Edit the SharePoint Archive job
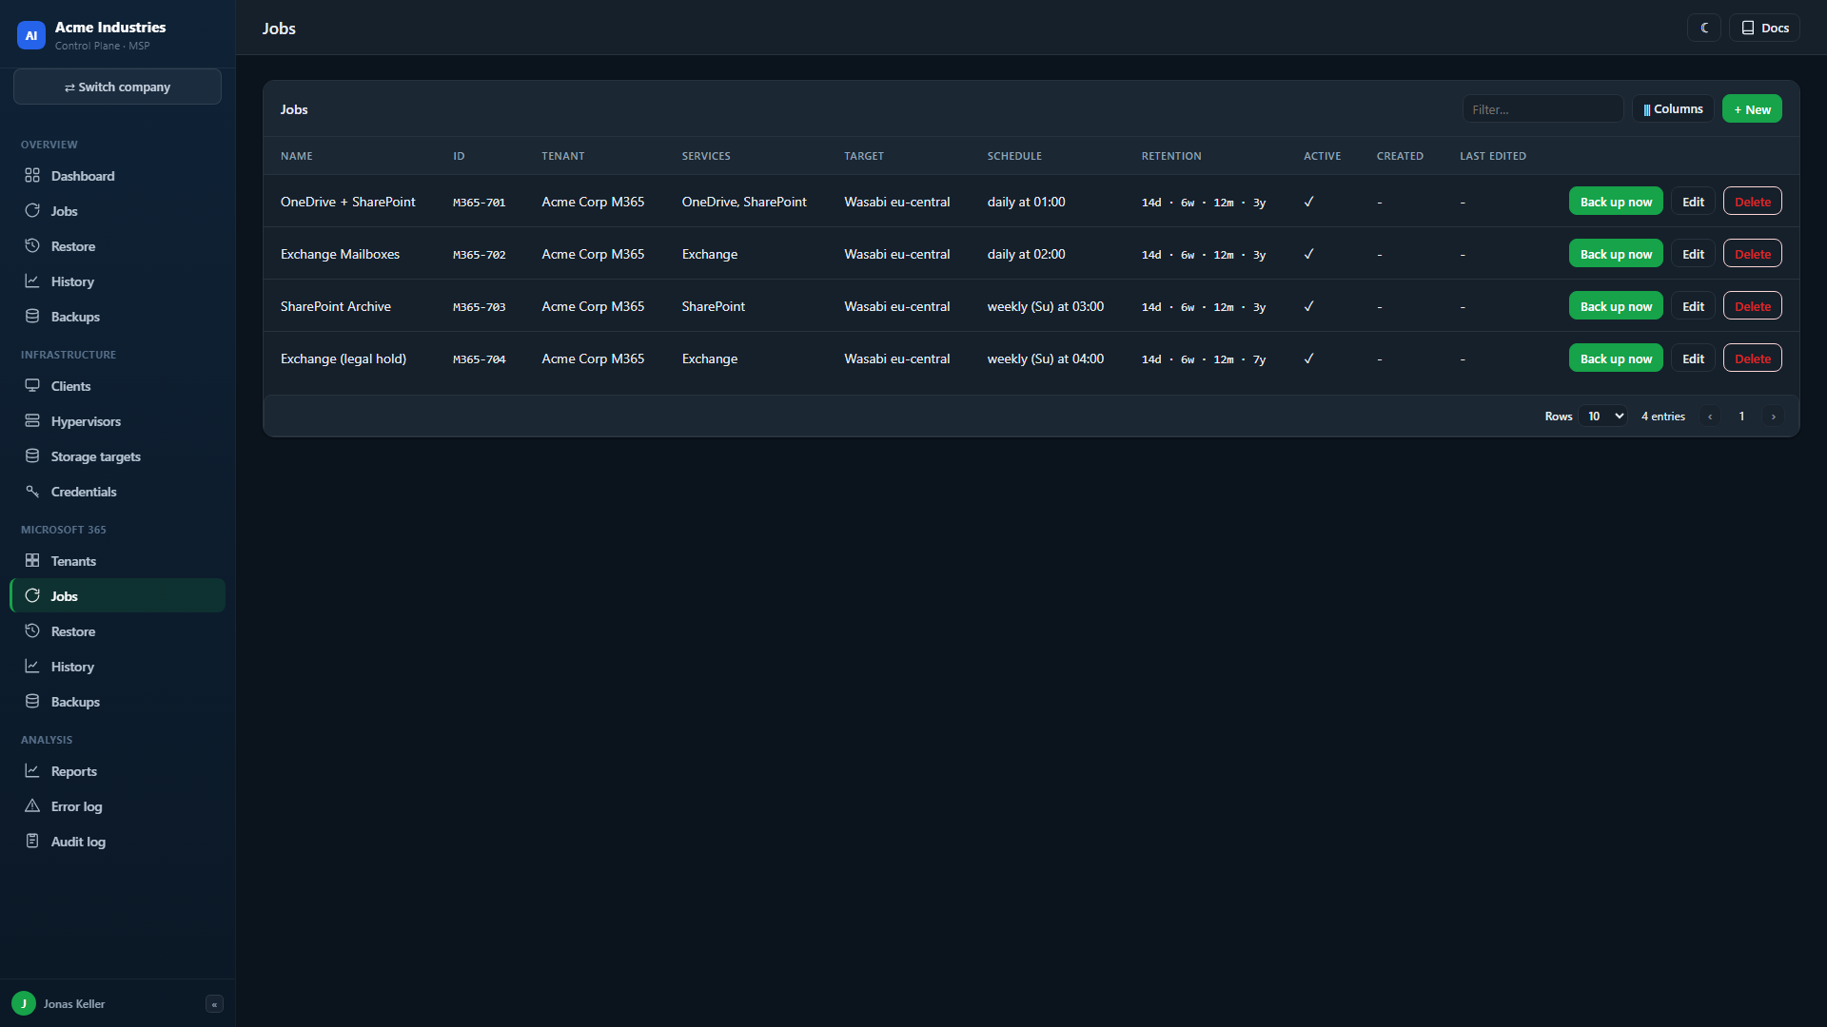This screenshot has height=1027, width=1827. click(1693, 306)
